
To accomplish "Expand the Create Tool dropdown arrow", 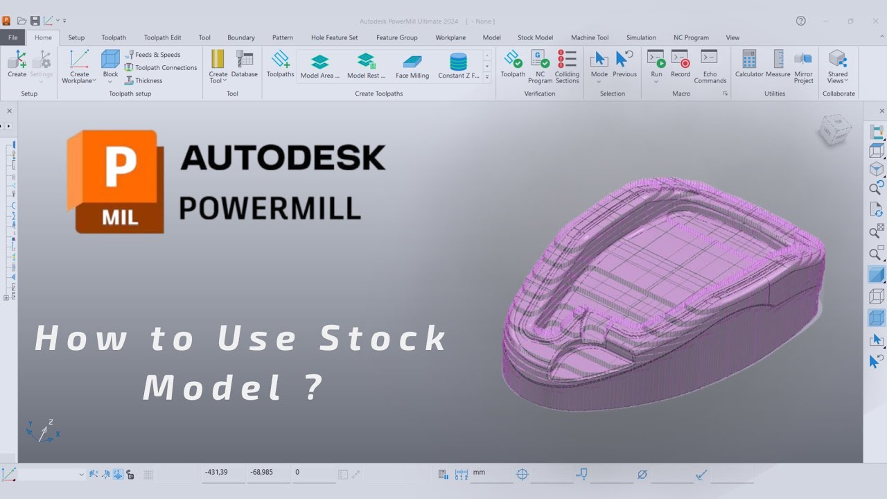I will pyautogui.click(x=225, y=80).
